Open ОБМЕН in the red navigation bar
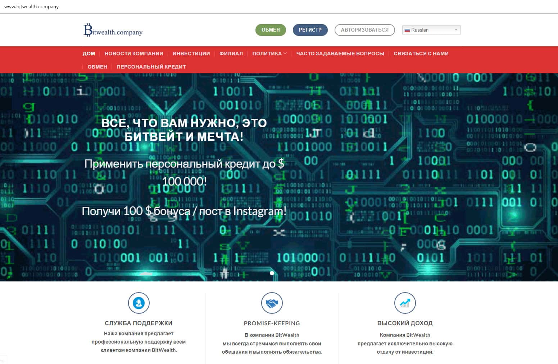 (97, 67)
